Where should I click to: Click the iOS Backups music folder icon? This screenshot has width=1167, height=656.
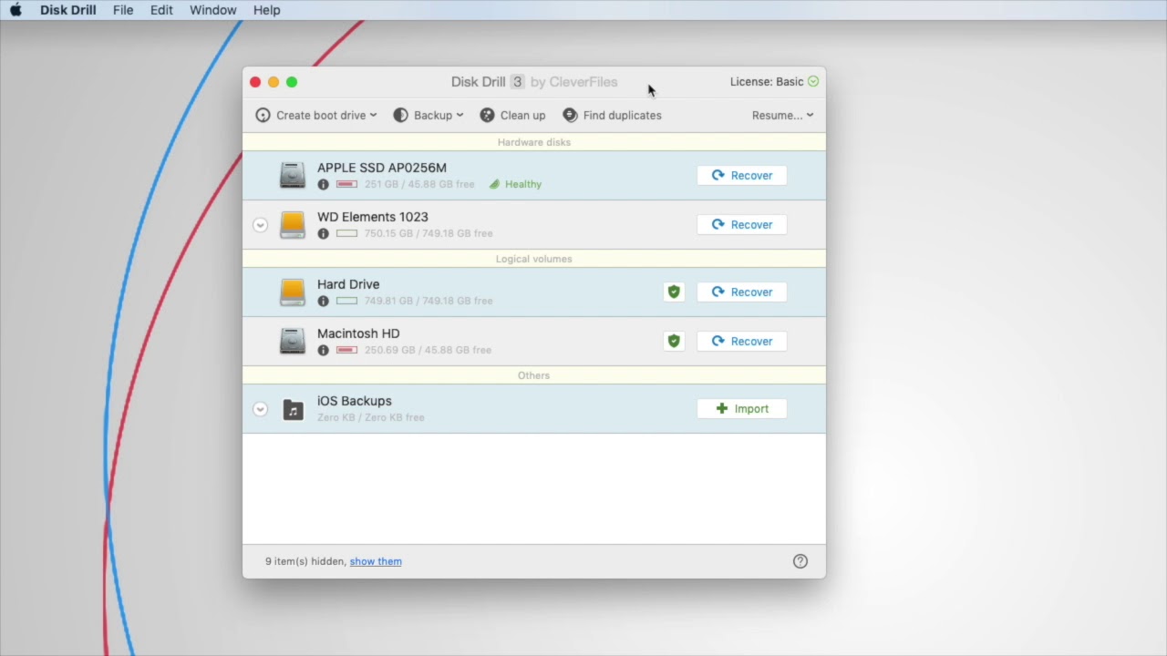(293, 409)
